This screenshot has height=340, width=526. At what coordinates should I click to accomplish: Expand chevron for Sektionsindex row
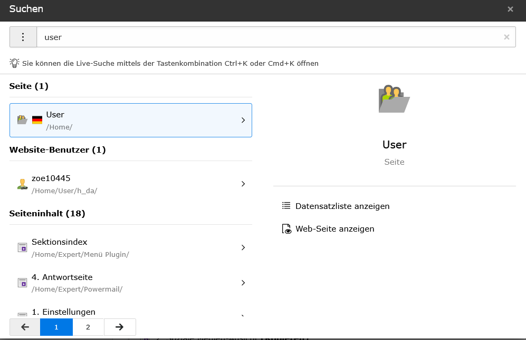pos(243,248)
